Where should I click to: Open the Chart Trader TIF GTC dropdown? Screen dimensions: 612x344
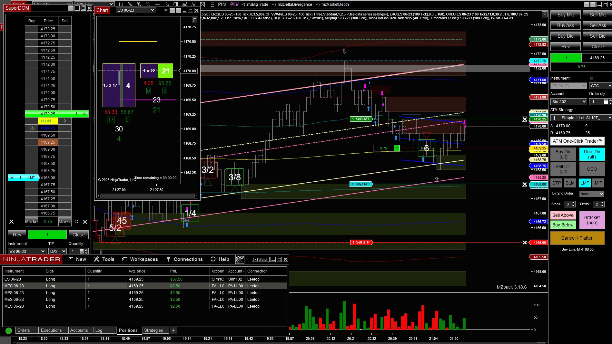(x=600, y=86)
